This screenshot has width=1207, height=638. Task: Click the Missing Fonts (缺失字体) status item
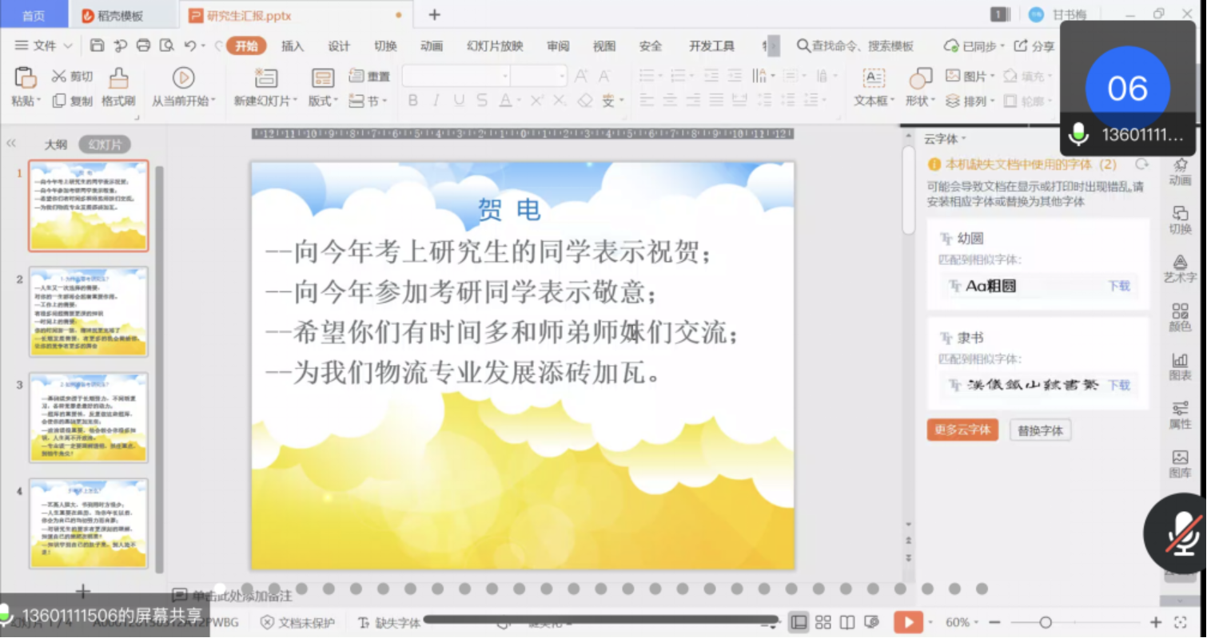tap(389, 623)
